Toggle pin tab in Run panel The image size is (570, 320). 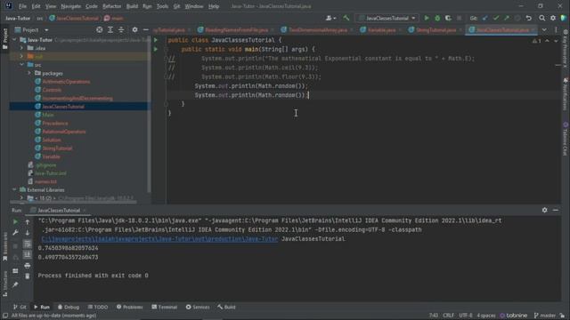(15, 284)
